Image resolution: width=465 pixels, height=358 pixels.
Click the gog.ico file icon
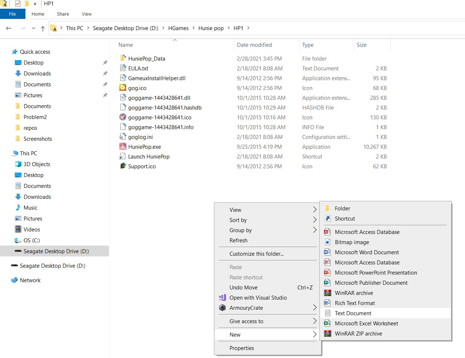(123, 88)
